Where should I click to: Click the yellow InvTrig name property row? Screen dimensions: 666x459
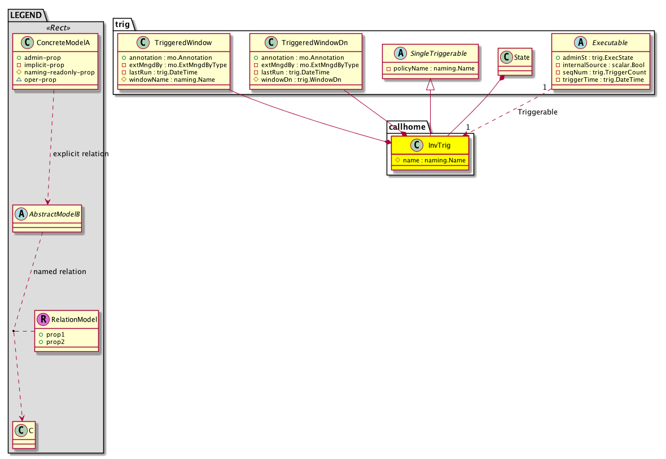[x=430, y=160]
